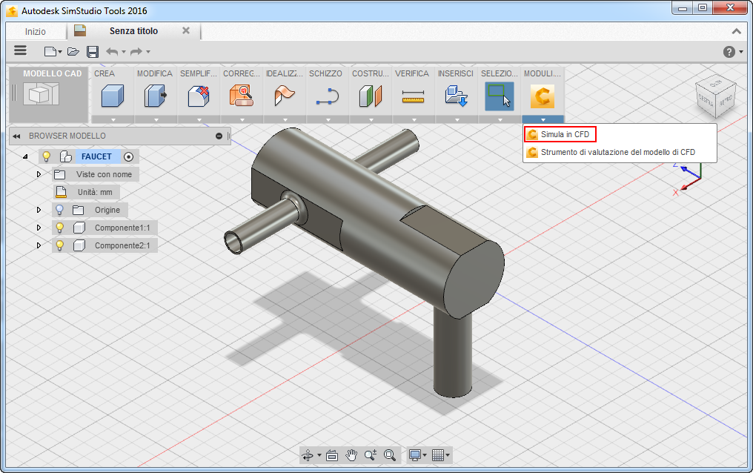This screenshot has width=753, height=473.
Task: Expand the Componente2:1 node
Action: tap(39, 245)
